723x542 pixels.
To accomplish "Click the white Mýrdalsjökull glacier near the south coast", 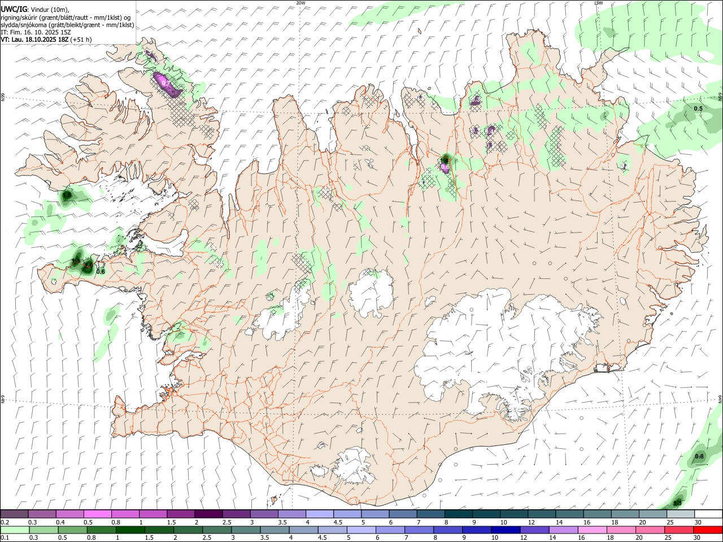I will [354, 467].
